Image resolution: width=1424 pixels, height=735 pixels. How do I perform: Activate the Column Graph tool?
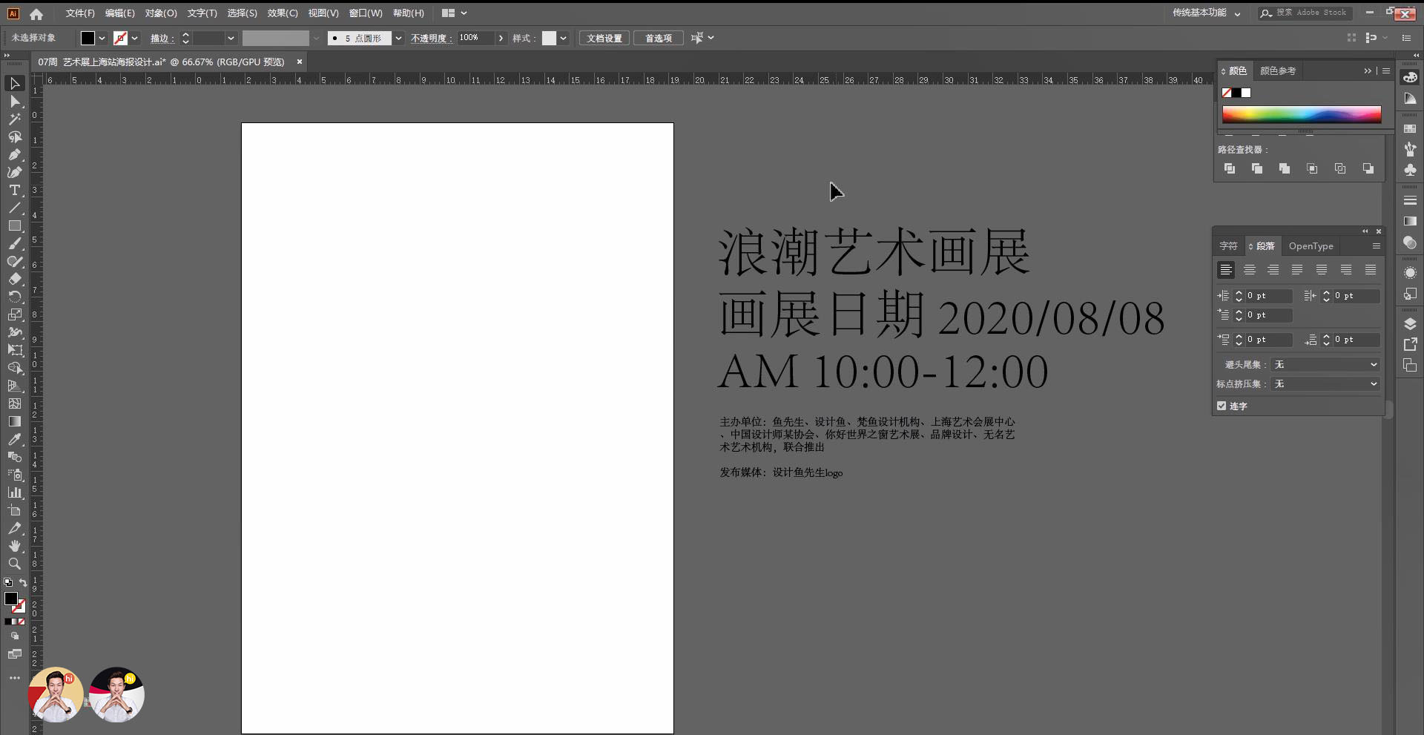click(15, 492)
